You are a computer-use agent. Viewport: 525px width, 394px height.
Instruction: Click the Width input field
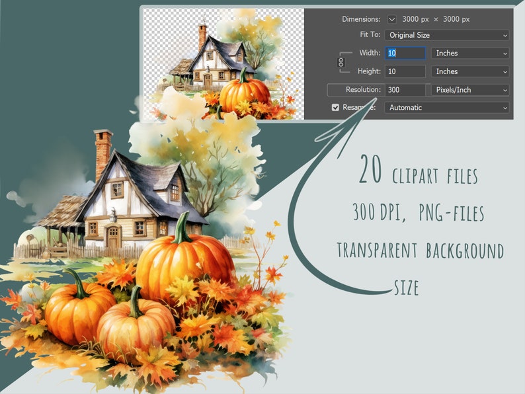(405, 53)
